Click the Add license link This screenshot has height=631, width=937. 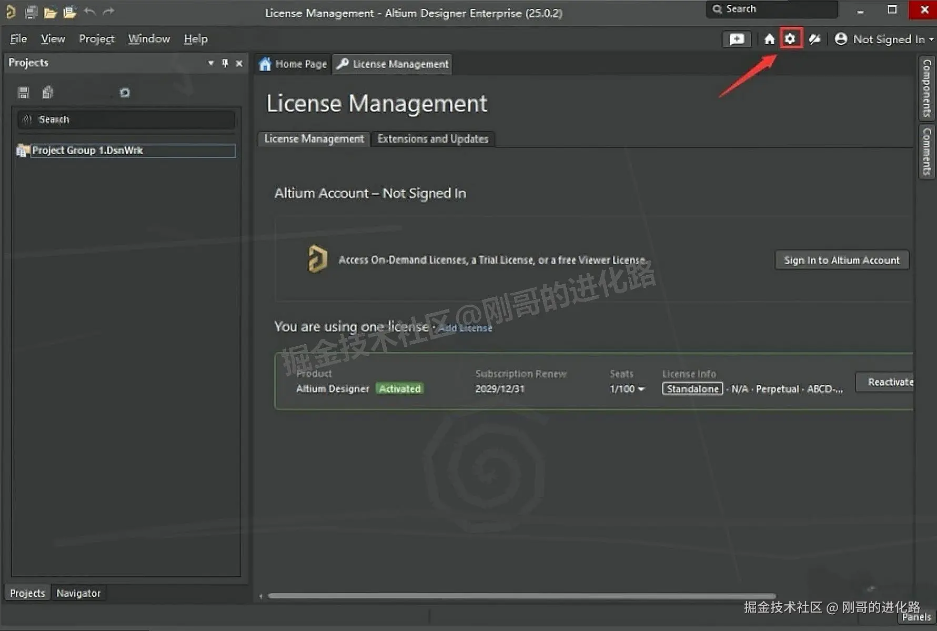click(465, 328)
